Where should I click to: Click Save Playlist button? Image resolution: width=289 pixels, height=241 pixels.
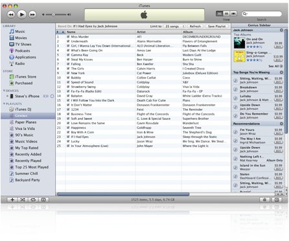coord(216,27)
